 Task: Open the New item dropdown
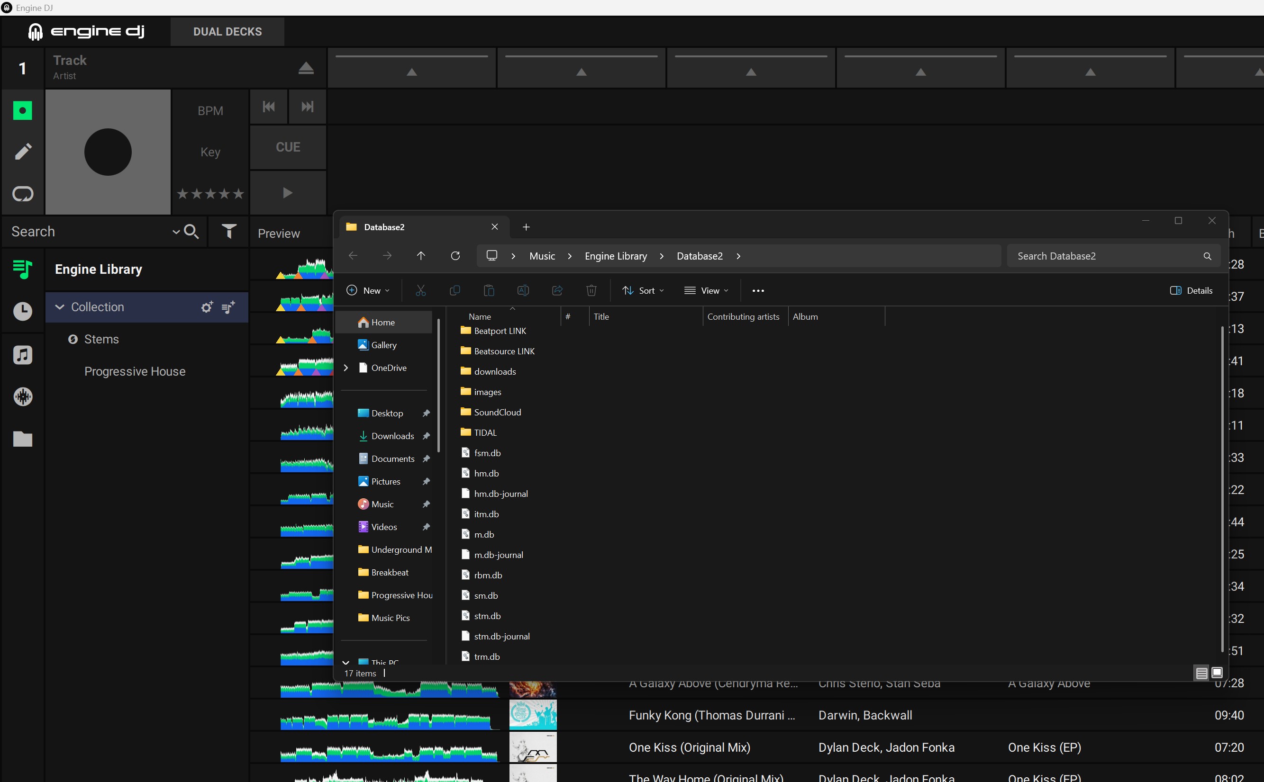point(368,291)
